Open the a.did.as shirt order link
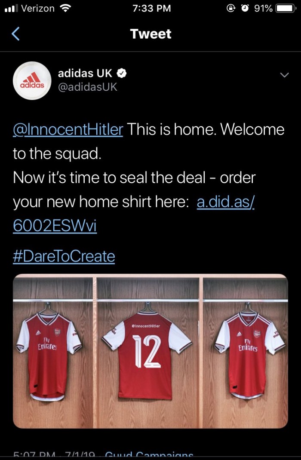 coord(225,202)
